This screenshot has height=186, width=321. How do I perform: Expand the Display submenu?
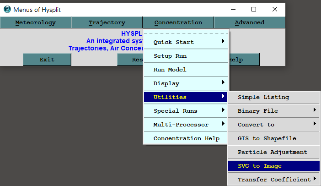(186, 83)
